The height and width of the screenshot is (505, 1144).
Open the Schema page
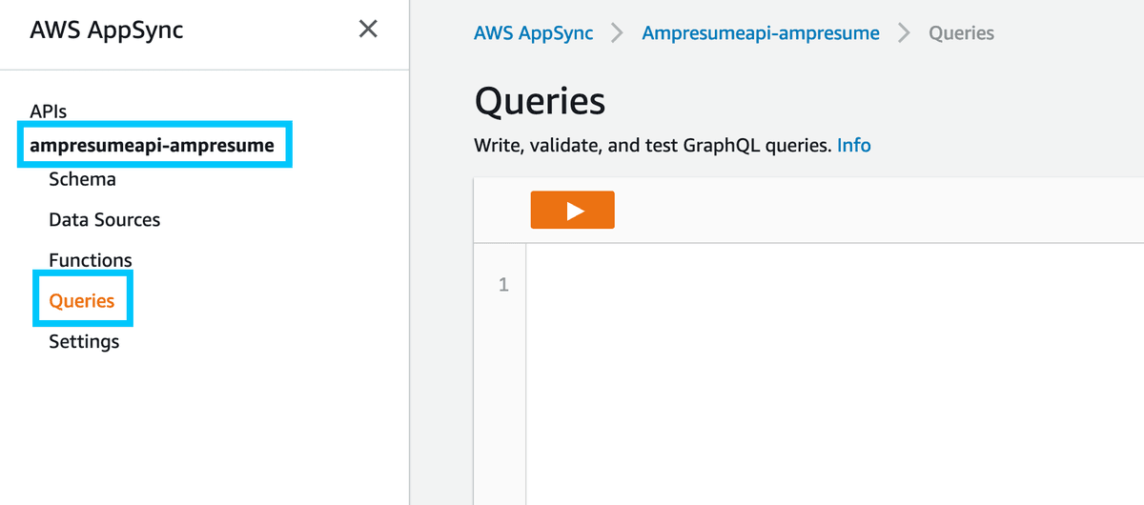tap(82, 179)
